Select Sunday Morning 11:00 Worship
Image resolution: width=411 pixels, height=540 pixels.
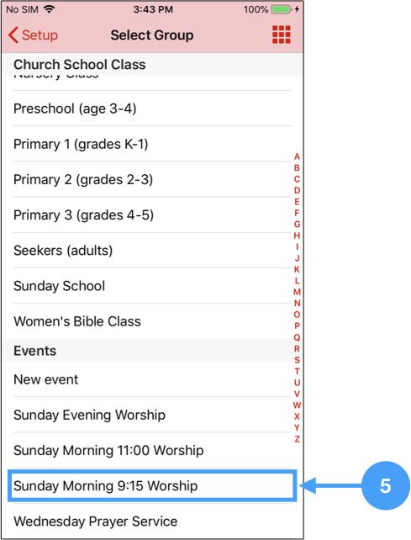152,451
